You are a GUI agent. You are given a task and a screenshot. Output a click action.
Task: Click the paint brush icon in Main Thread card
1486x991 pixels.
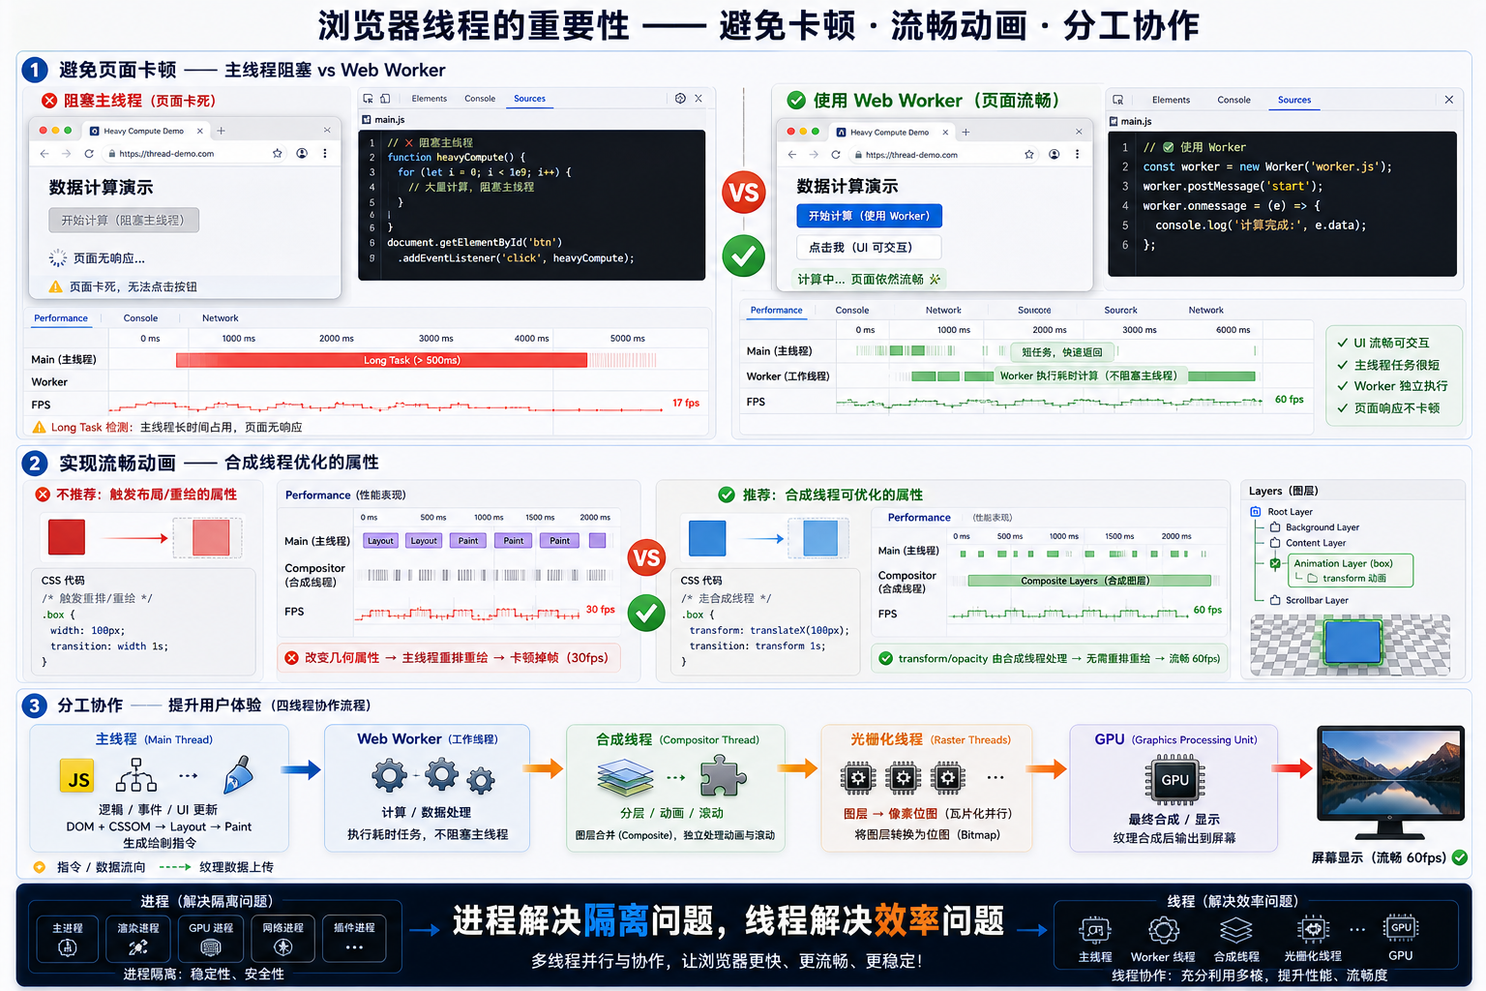(x=238, y=775)
